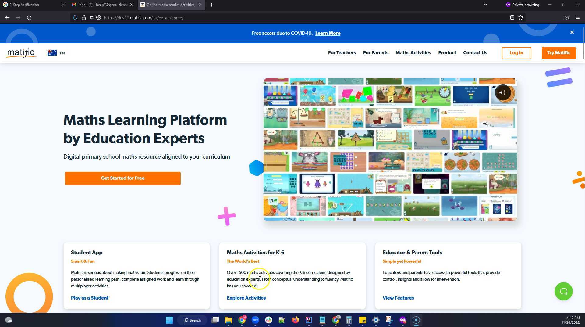585x327 pixels.
Task: Dismiss the COVID-19 banner
Action: point(572,33)
